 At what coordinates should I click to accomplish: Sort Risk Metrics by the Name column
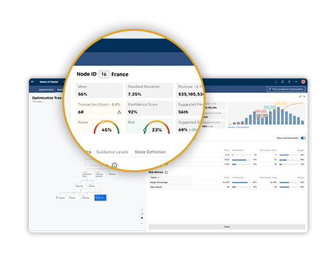[x=155, y=177]
